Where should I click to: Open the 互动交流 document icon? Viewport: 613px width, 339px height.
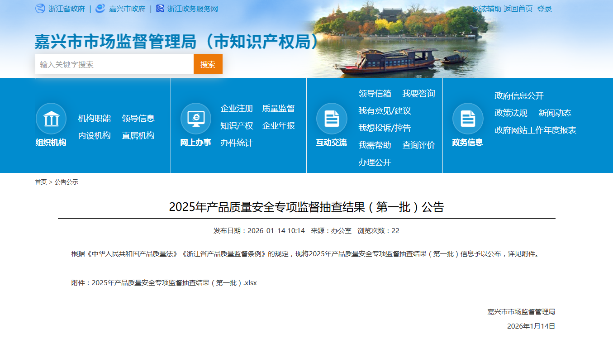click(332, 118)
